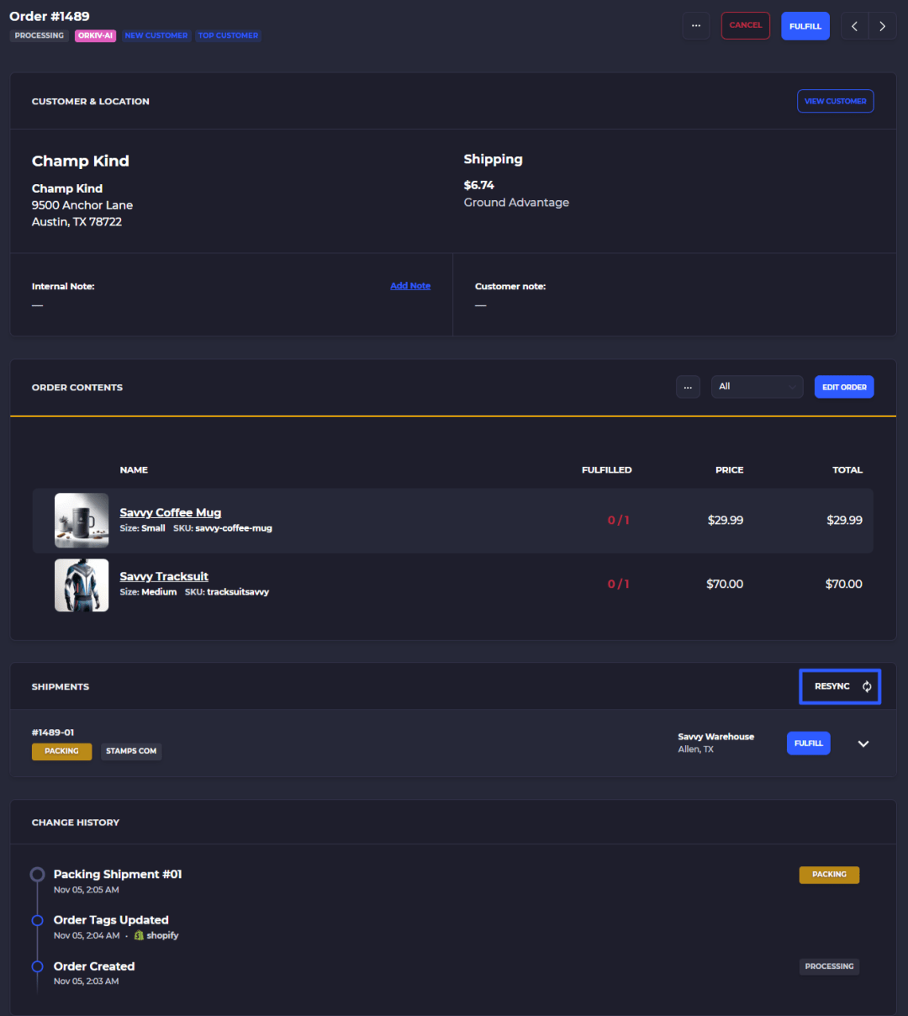Click Austin, TX 78722 text
Viewport: 908px width, 1016px height.
(x=77, y=222)
